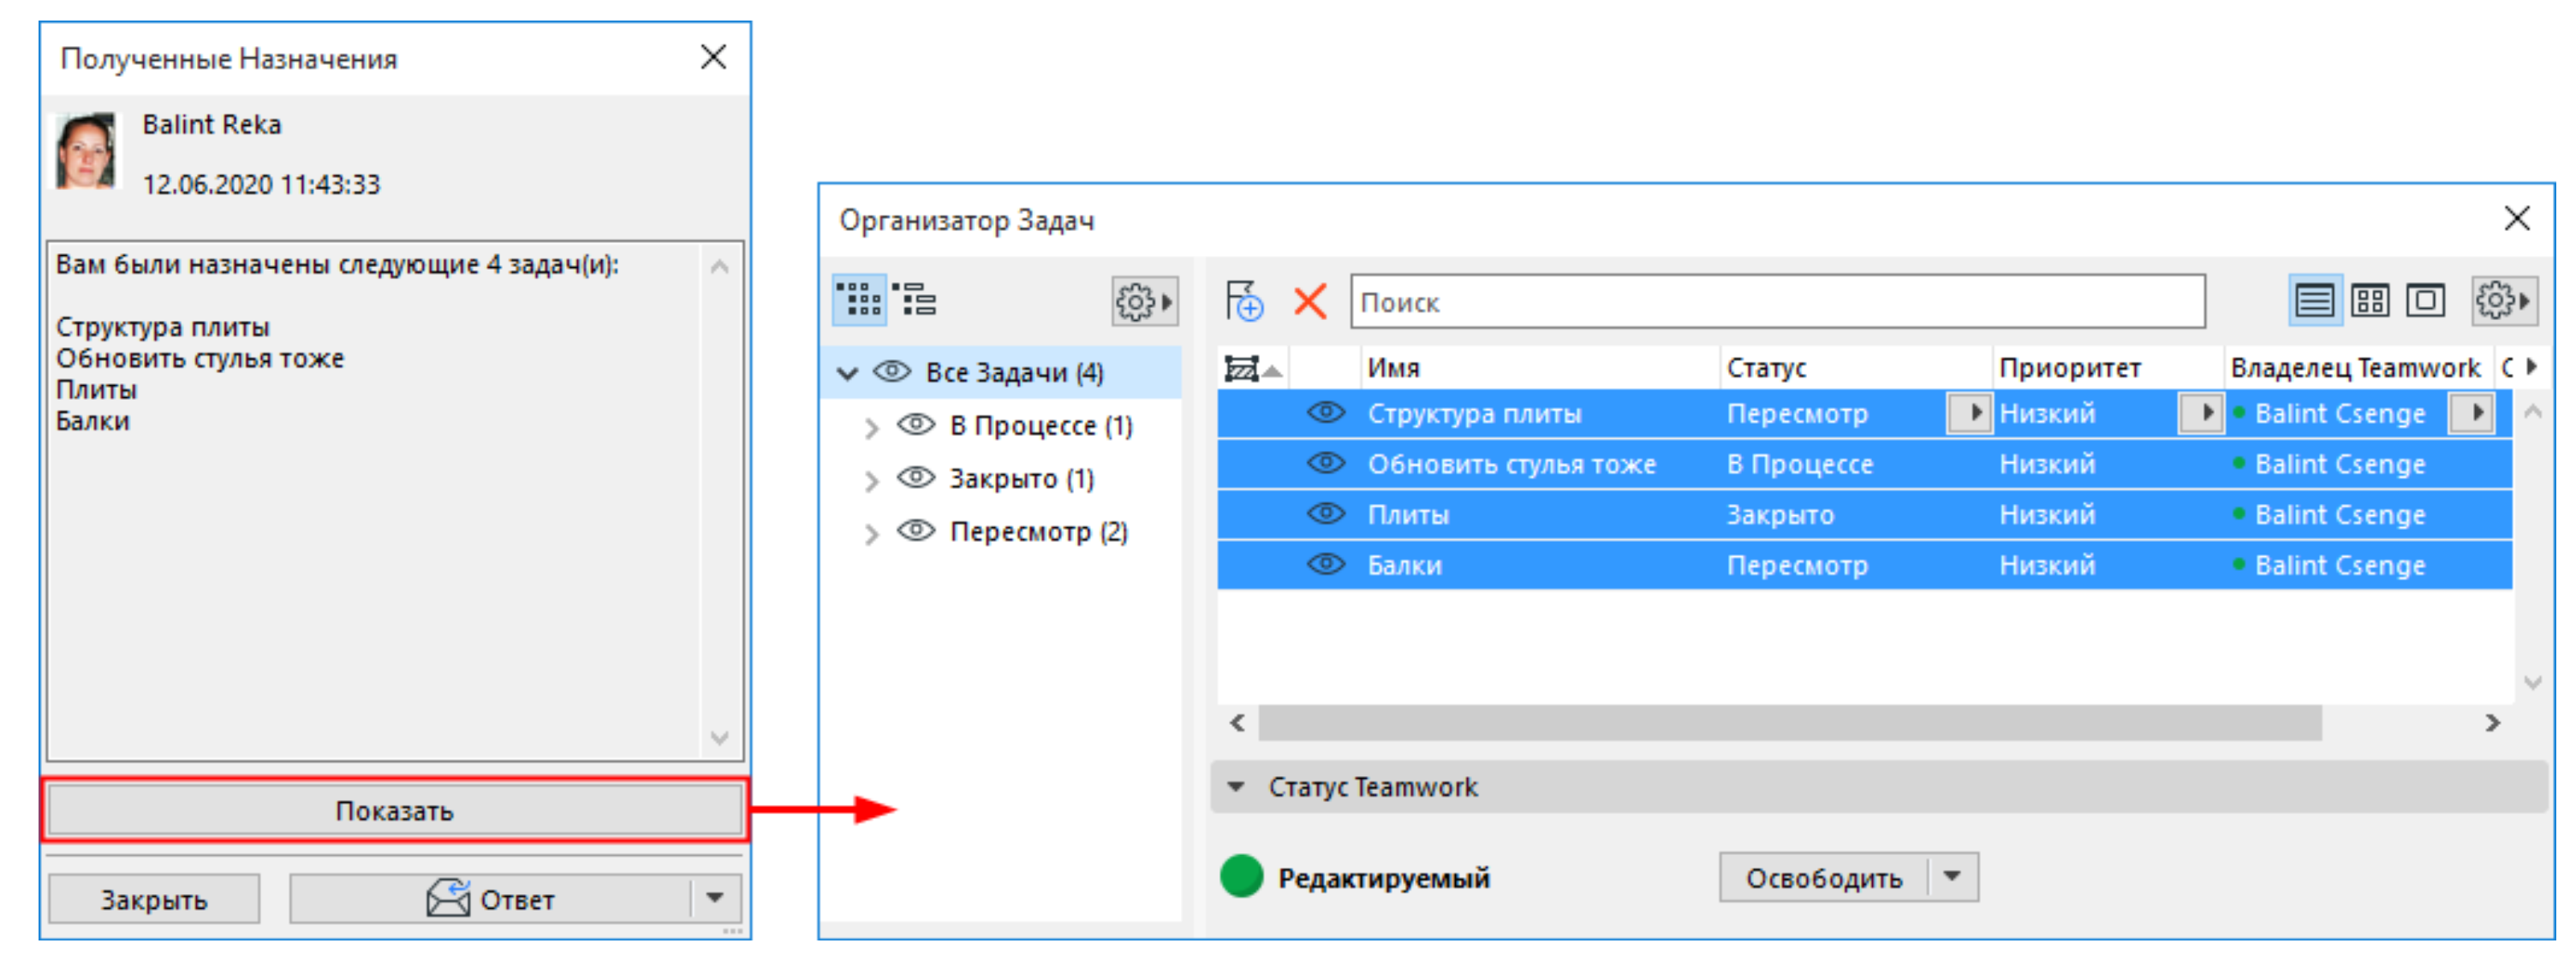Toggle eye icon for Все Задачи group
Screen dimensions: 2576x967
coord(891,371)
